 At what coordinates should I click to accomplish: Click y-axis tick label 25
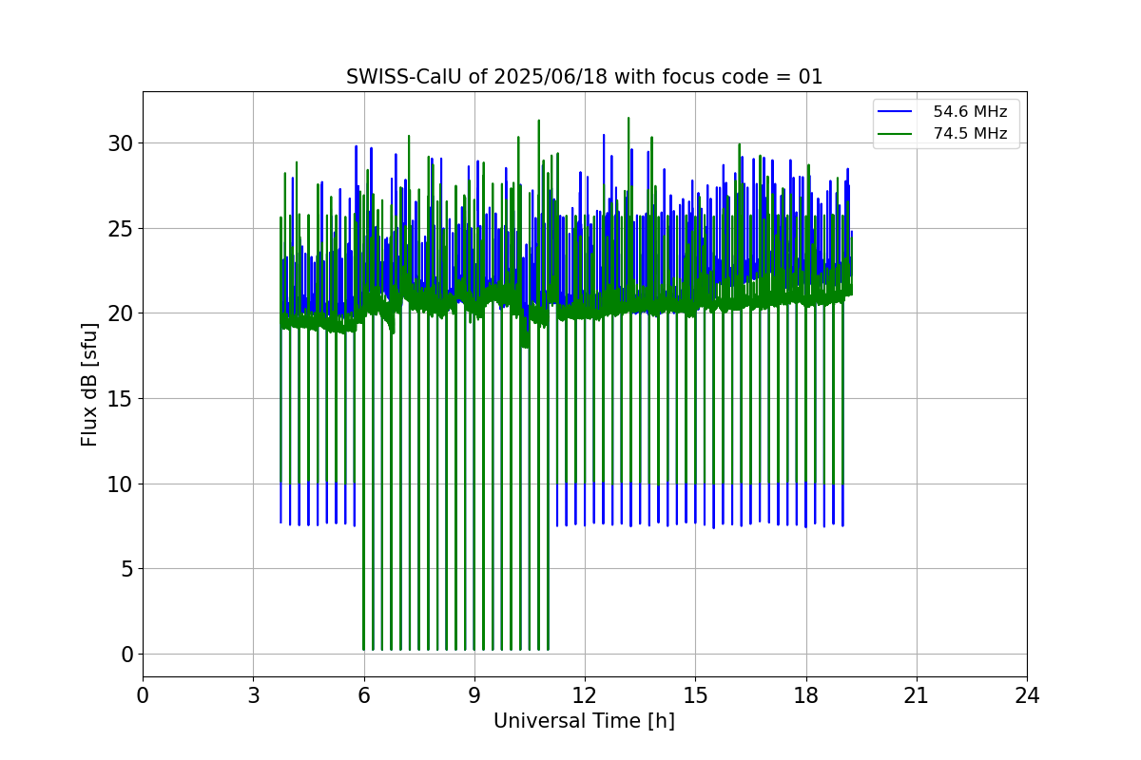[121, 229]
